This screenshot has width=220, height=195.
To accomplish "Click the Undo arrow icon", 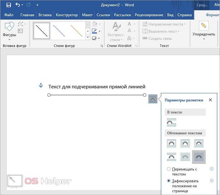I will pos(18,5).
